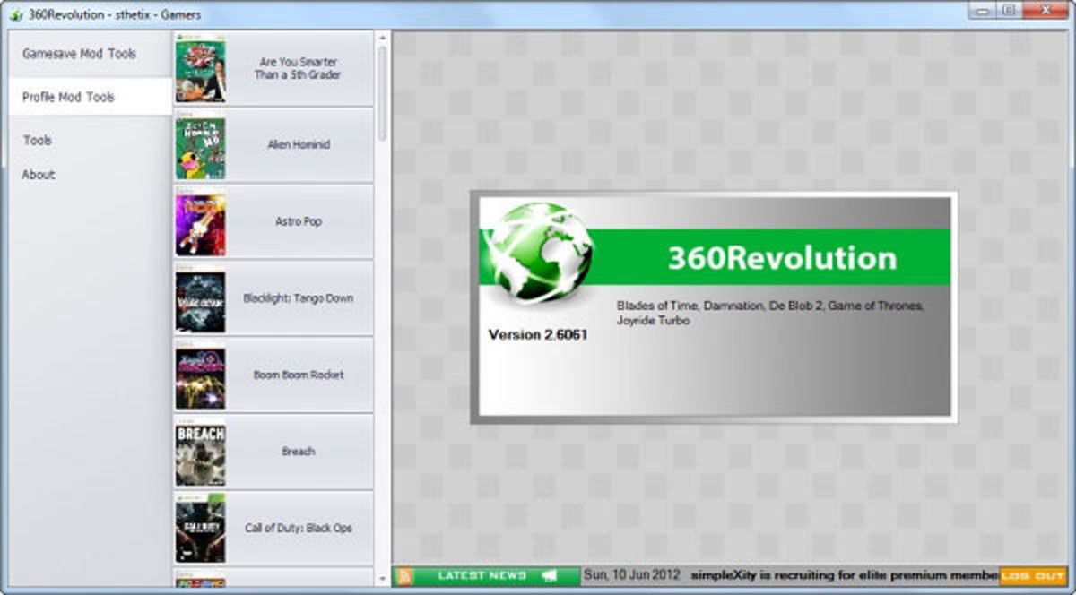1076x595 pixels.
Task: Click the Breach game cover thumbnail
Action: 200,453
